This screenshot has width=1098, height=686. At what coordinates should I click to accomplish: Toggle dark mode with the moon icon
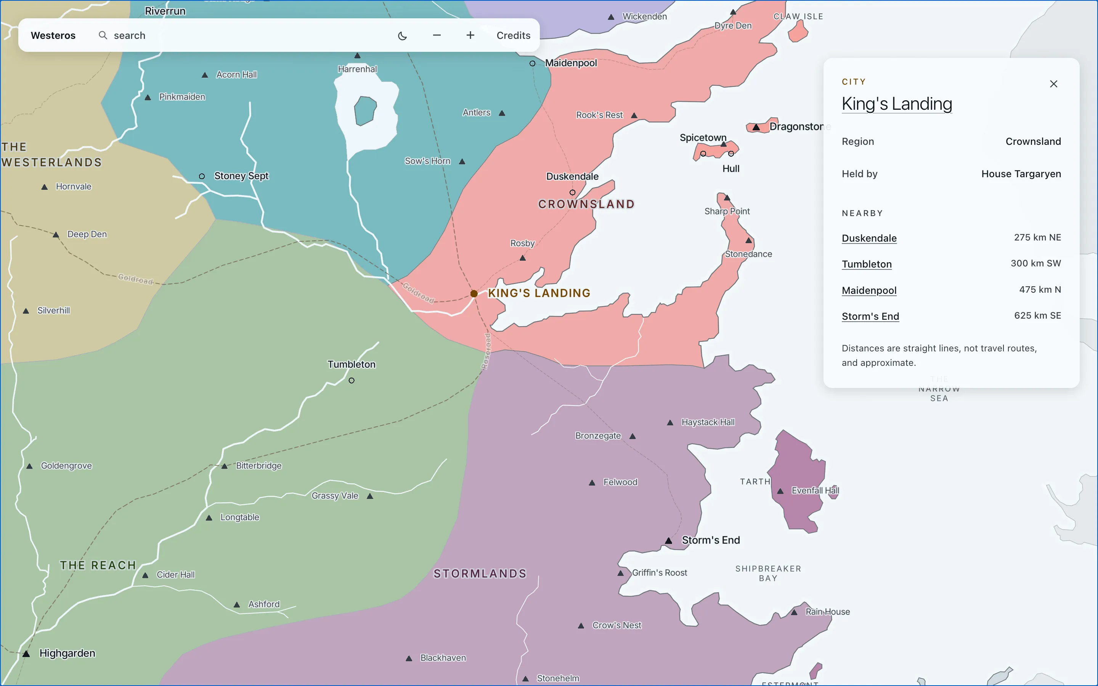[403, 35]
